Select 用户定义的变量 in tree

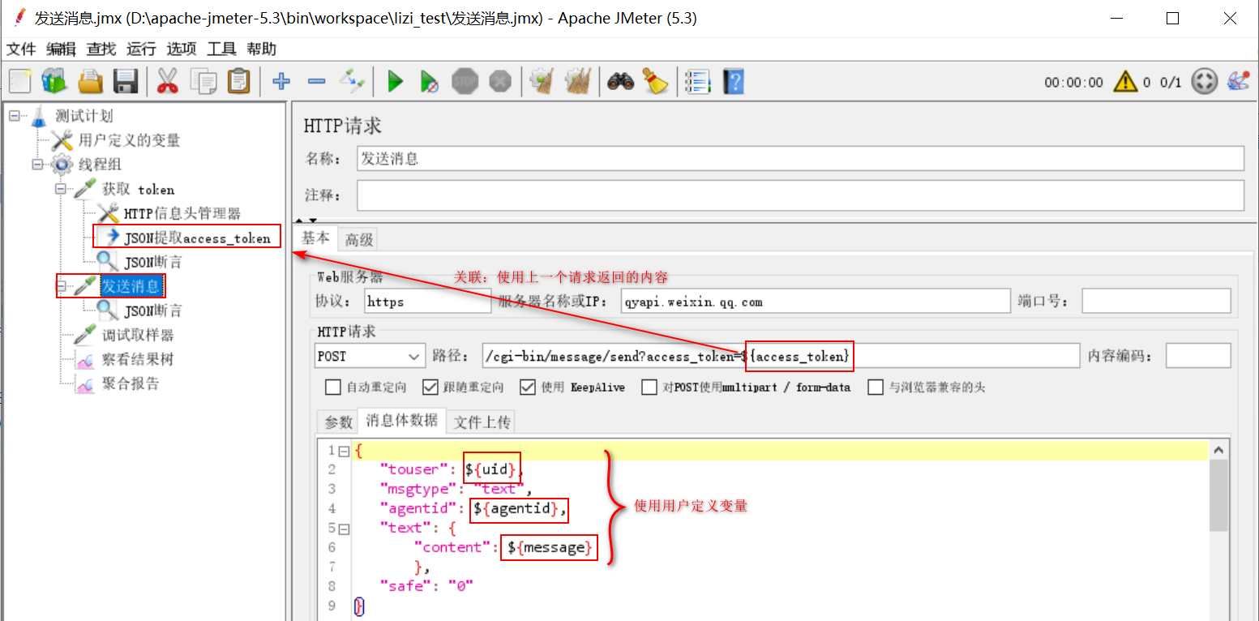(x=129, y=140)
